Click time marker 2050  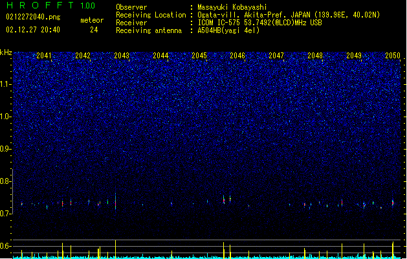393,55
